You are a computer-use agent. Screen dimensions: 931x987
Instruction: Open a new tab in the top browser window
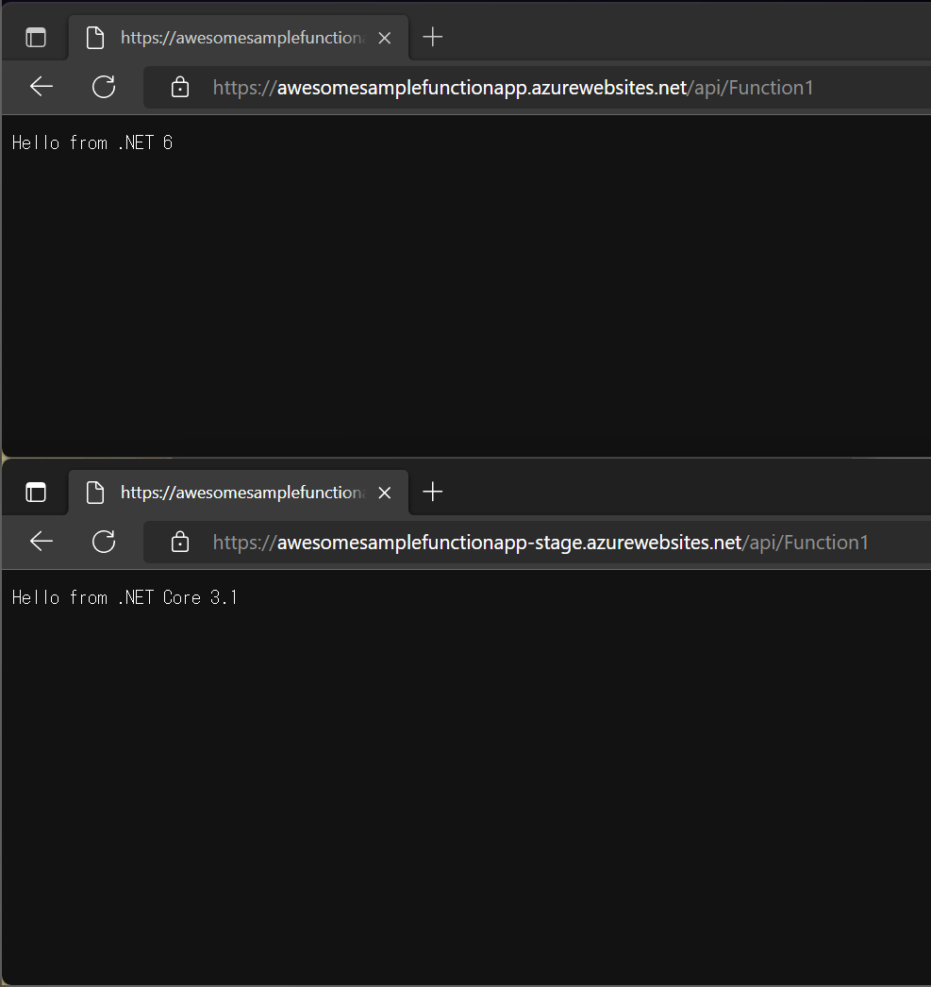432,38
